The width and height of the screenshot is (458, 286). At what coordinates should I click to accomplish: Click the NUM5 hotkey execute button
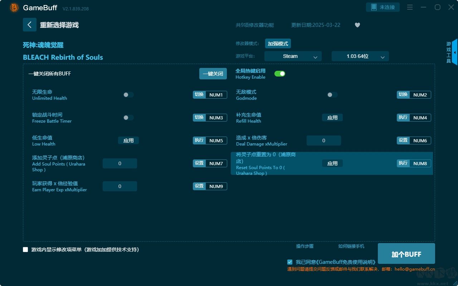210,140
